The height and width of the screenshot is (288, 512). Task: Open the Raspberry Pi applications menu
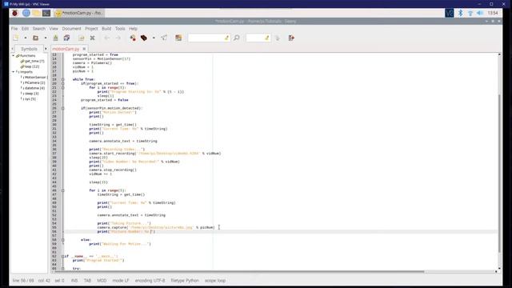tap(15, 13)
